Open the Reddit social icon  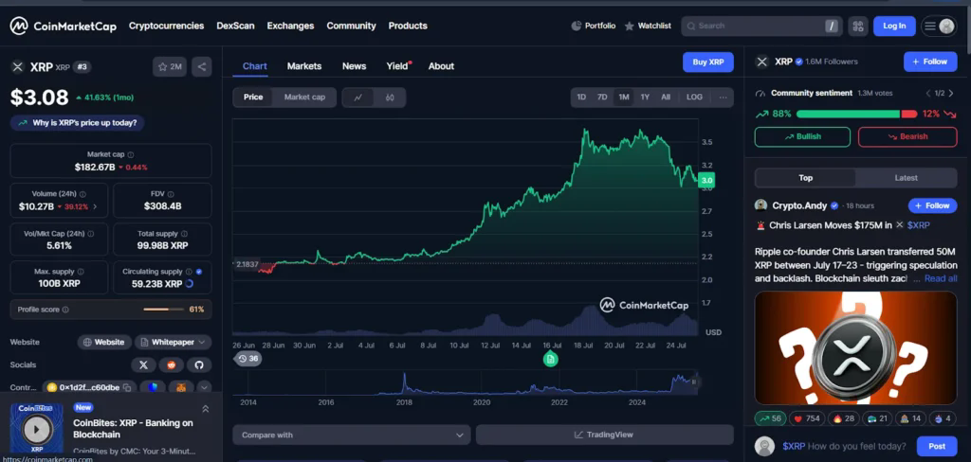click(x=172, y=364)
